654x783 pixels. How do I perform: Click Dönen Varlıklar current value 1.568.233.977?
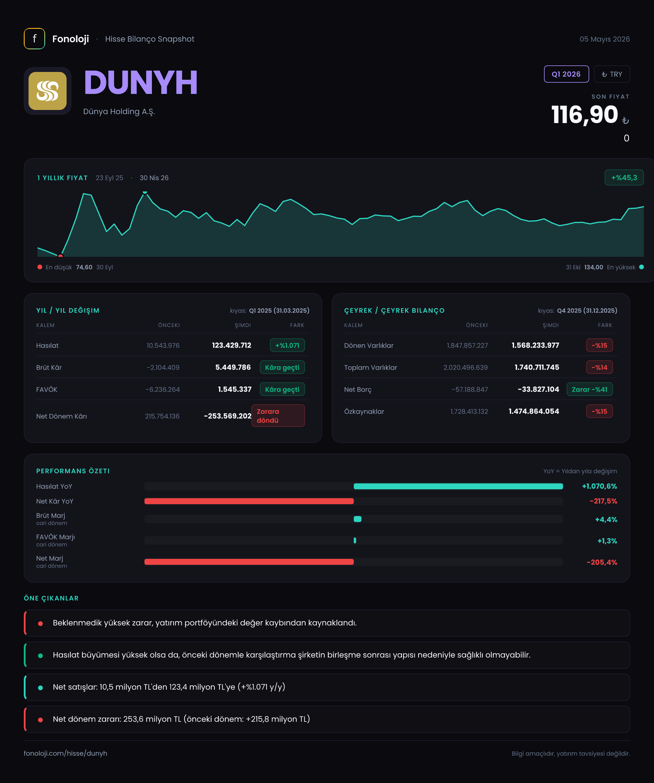point(535,345)
